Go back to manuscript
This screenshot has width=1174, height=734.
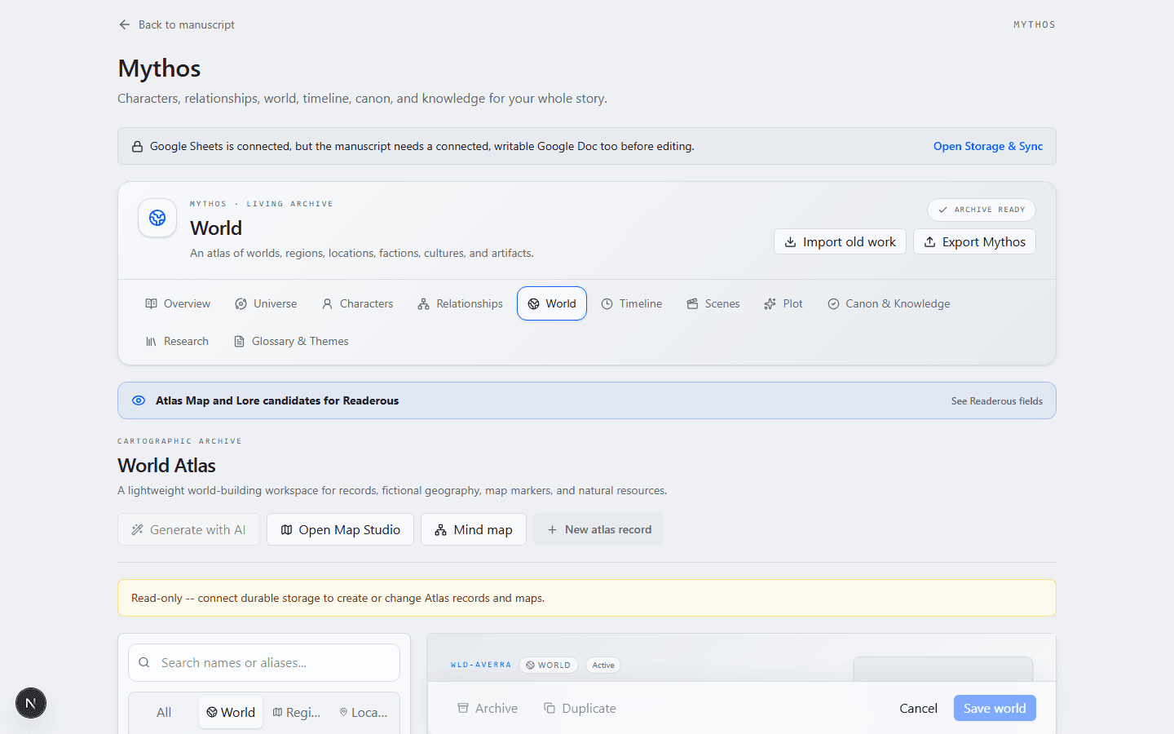(x=176, y=24)
